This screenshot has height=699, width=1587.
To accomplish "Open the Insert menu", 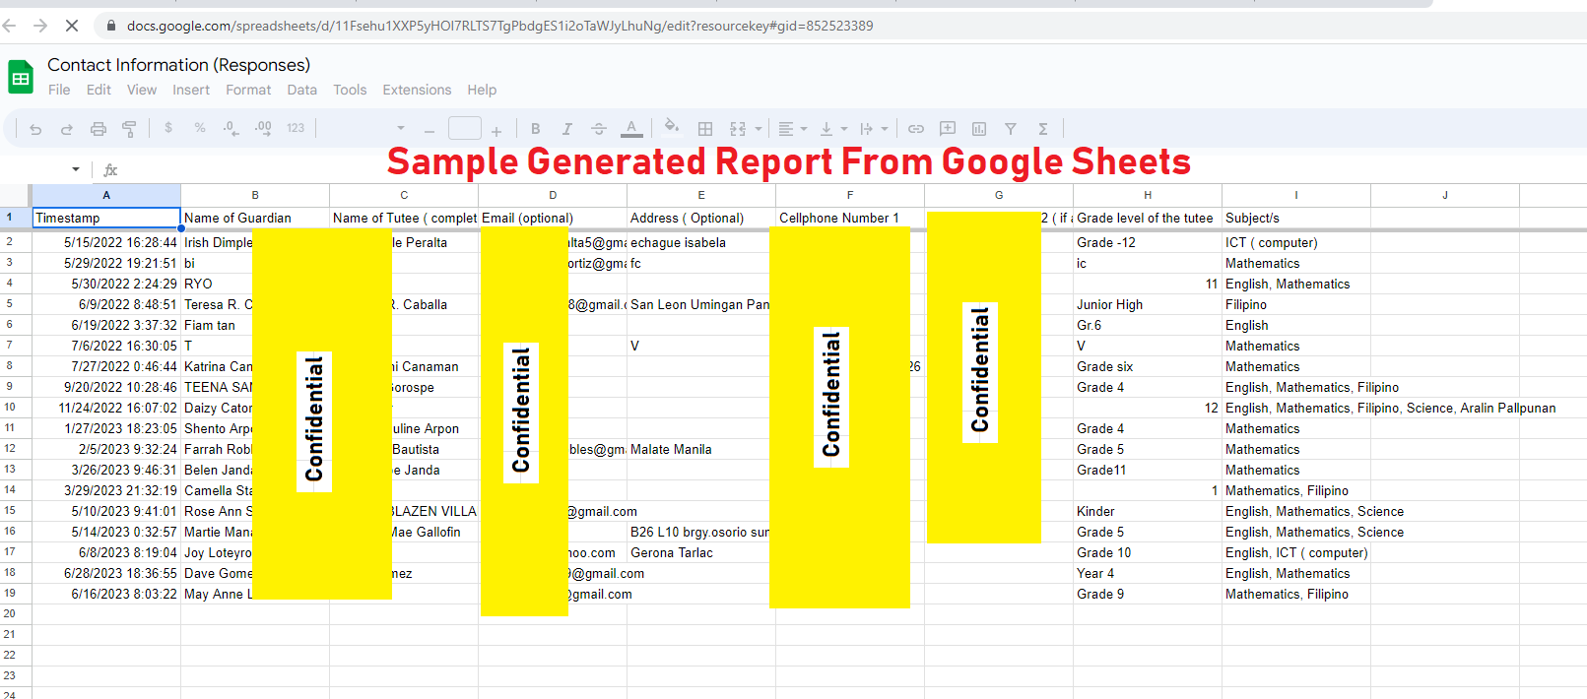I will (191, 90).
